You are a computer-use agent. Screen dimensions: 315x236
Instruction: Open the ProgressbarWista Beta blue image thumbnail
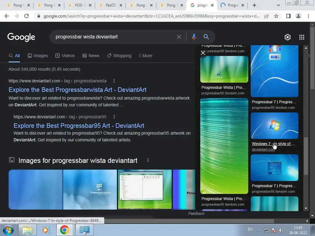90,190
